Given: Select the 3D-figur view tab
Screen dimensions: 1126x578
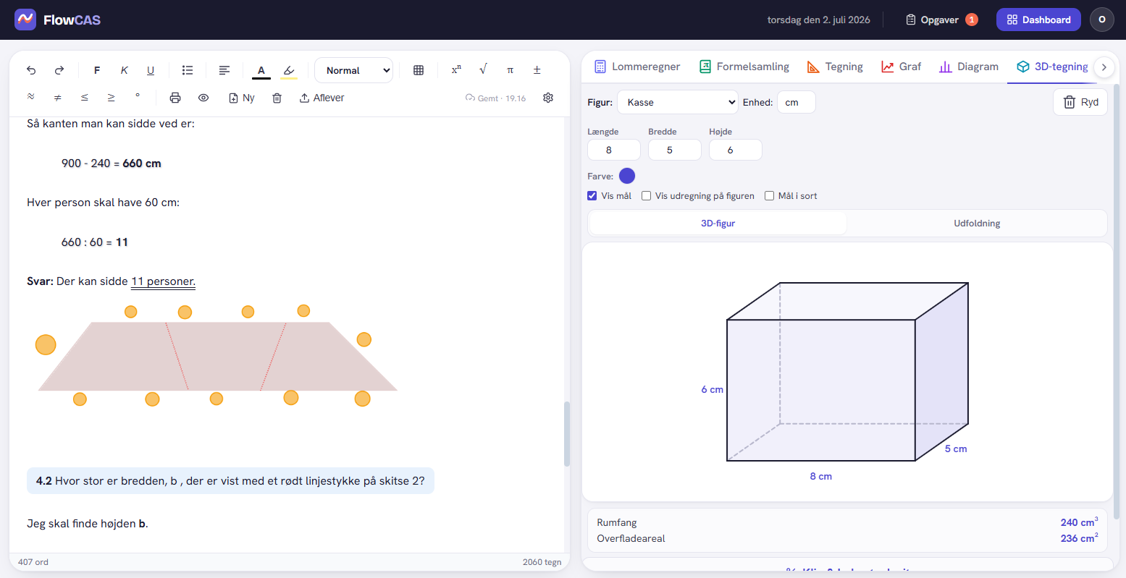Looking at the screenshot, I should click(x=718, y=224).
